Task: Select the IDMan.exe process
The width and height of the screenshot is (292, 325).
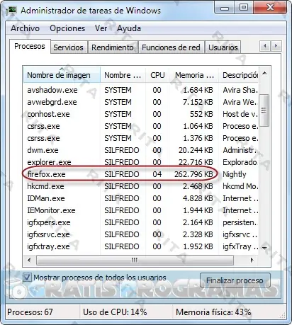Action: point(141,198)
